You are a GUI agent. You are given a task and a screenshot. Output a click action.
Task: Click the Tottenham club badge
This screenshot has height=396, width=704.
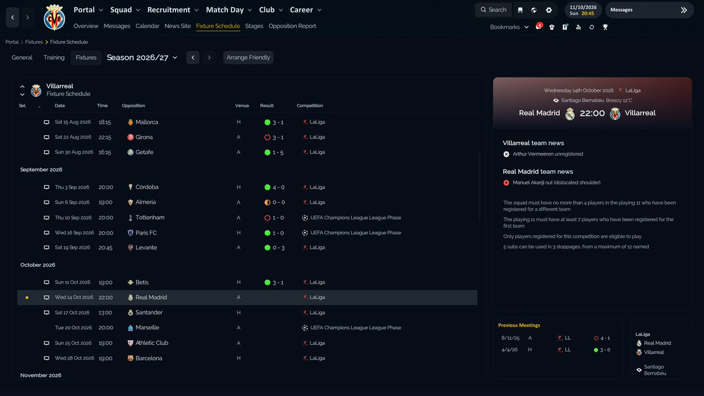click(130, 218)
